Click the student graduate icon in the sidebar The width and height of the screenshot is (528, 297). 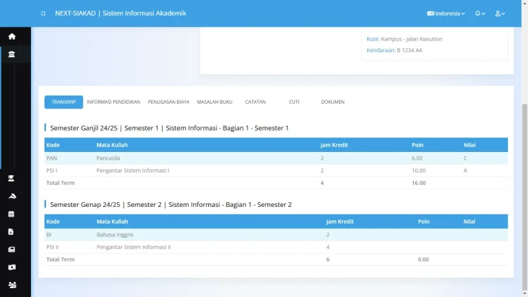point(11,179)
